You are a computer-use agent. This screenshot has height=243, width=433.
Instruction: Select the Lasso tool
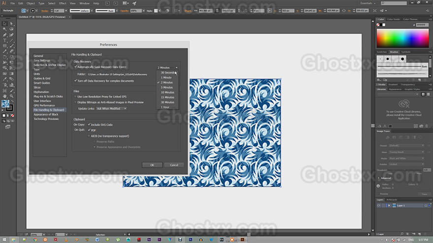[12, 29]
